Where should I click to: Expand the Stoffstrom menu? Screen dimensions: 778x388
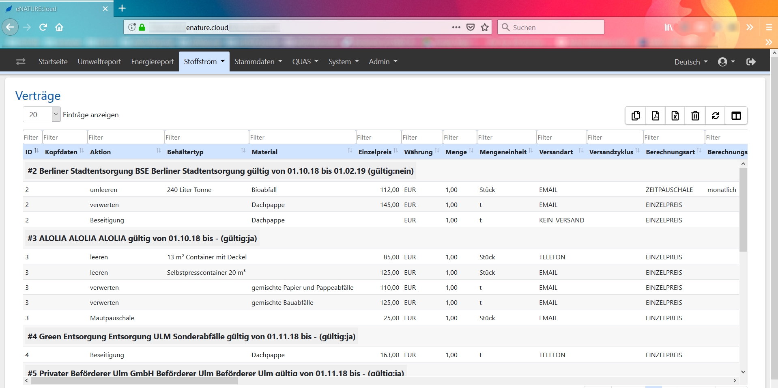point(204,62)
